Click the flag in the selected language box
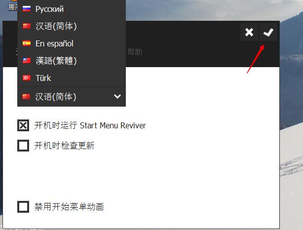Viewport: 303px width, 230px height. (x=26, y=96)
